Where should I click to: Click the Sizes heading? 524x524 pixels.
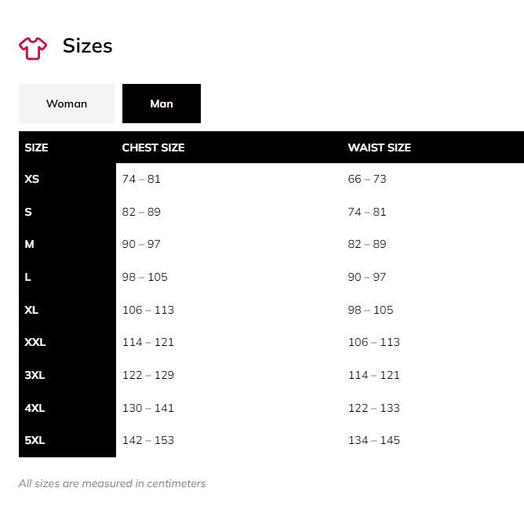(88, 45)
